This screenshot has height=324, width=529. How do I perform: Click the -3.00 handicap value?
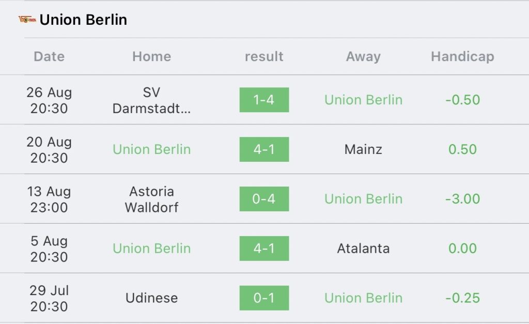(462, 199)
